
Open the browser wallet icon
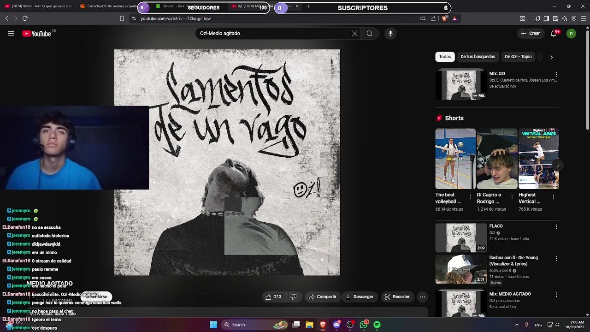(x=555, y=18)
